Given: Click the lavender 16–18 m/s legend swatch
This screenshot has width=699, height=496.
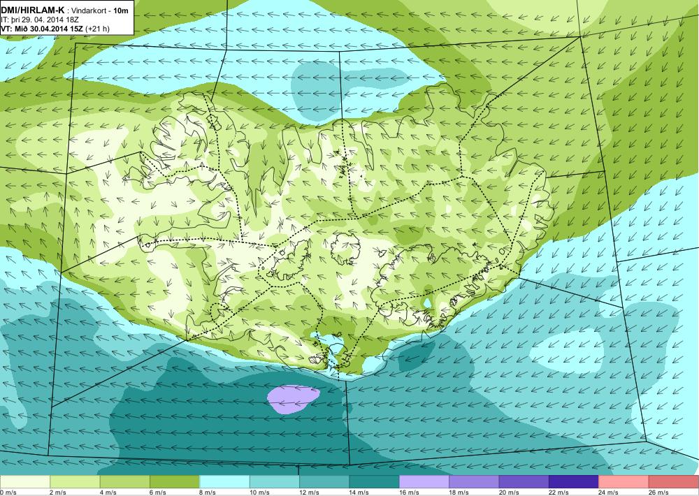Looking at the screenshot, I should point(424,482).
